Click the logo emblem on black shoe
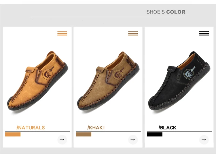The image size is (216, 155). click(x=189, y=74)
